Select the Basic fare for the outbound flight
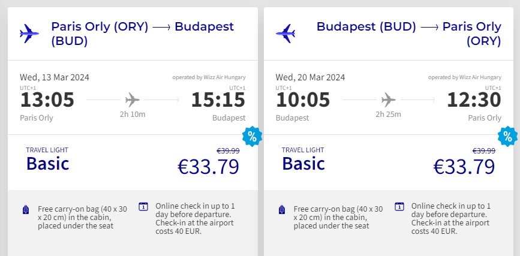Viewport: 520px width, 256px height. (48, 163)
